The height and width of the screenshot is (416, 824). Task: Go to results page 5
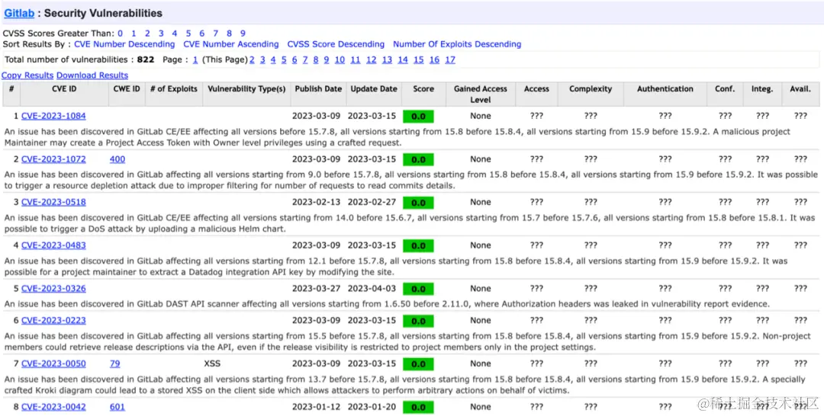coord(284,59)
